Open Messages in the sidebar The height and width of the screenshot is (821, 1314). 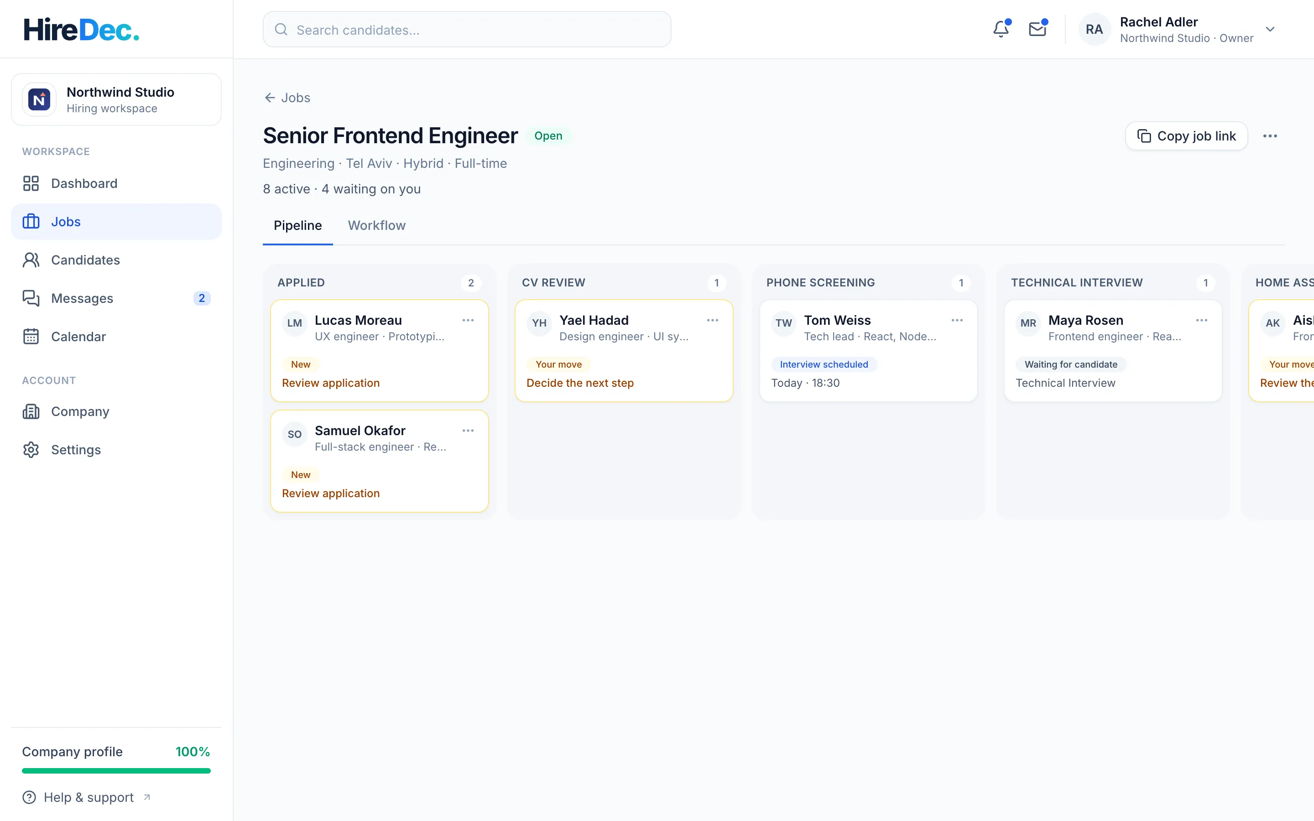click(x=116, y=298)
